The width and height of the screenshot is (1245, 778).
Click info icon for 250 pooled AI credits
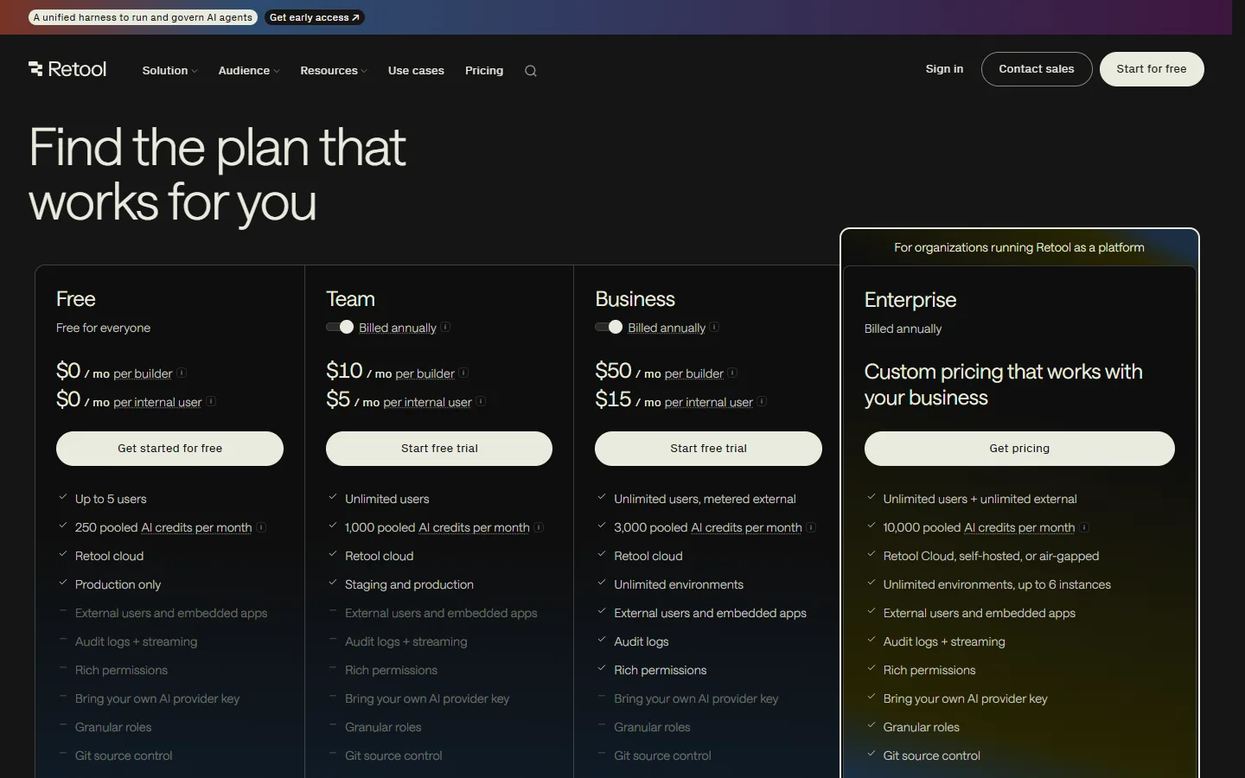[x=261, y=527]
